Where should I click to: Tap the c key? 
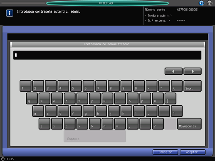70,124
